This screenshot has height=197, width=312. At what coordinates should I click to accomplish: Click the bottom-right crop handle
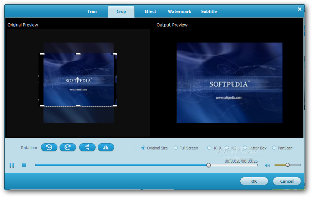(x=115, y=105)
